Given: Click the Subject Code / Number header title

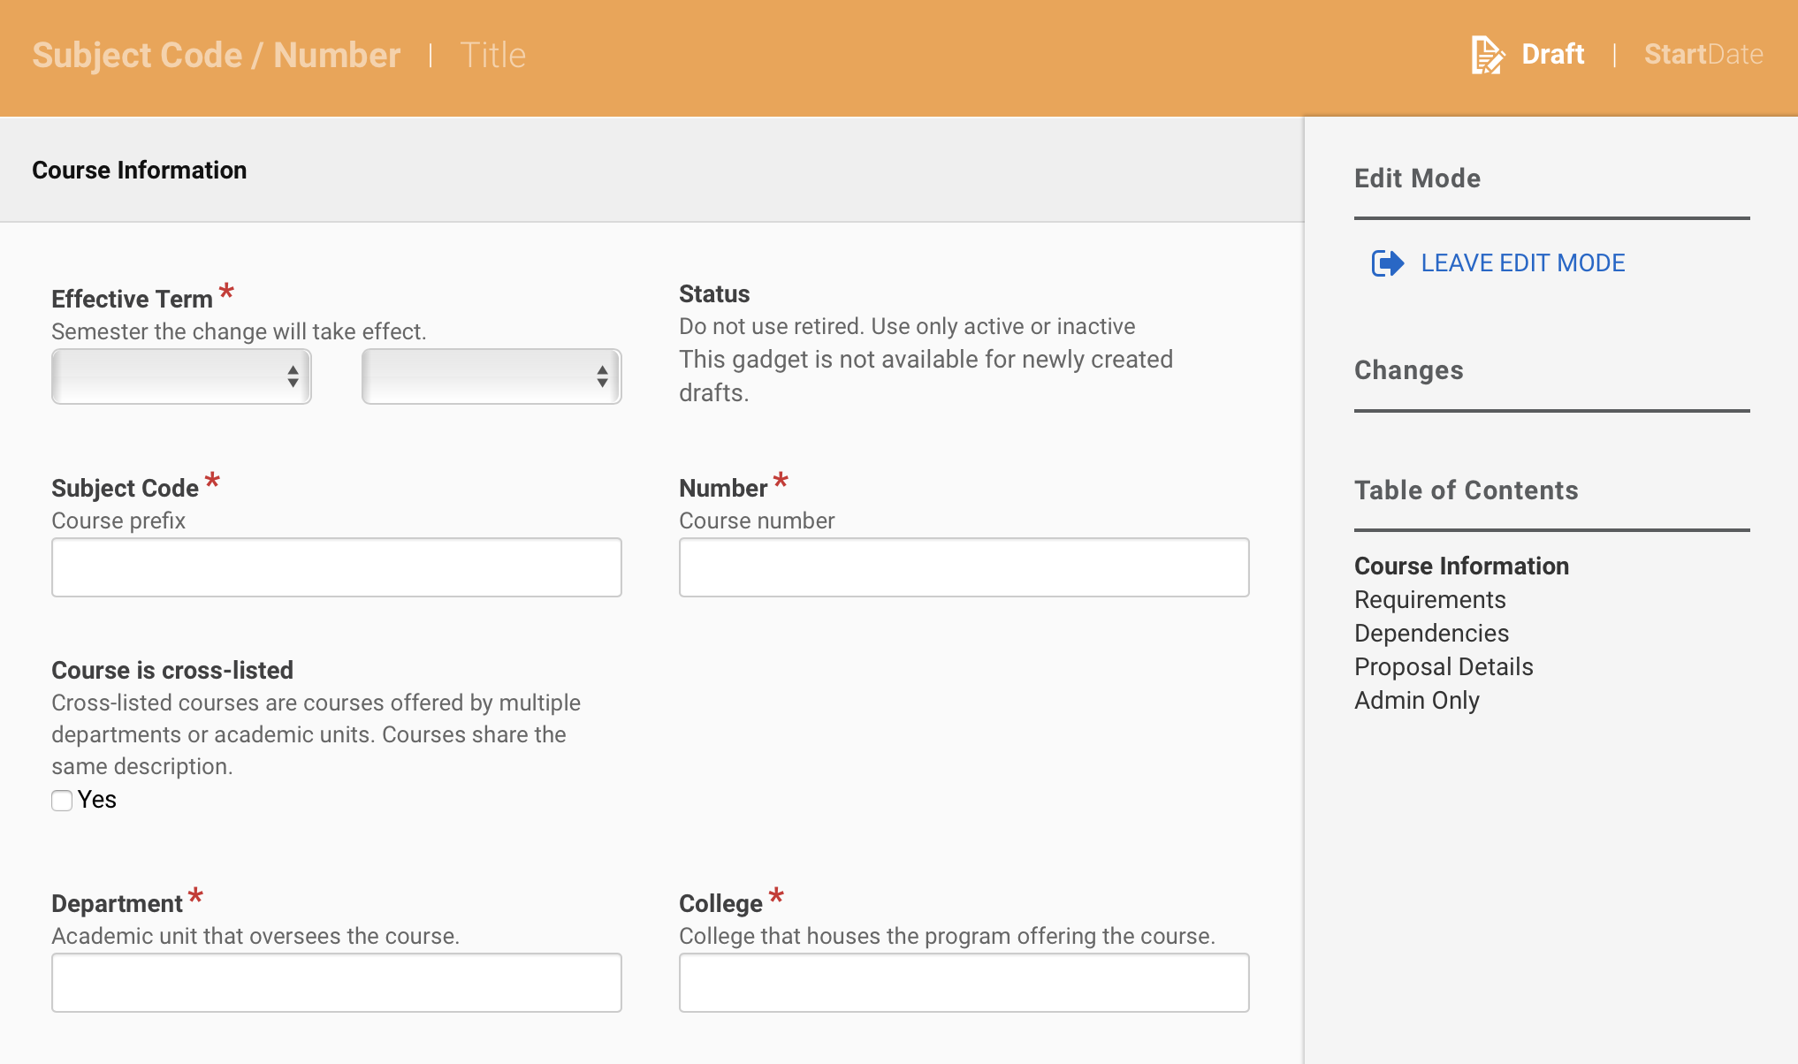Looking at the screenshot, I should tap(217, 55).
